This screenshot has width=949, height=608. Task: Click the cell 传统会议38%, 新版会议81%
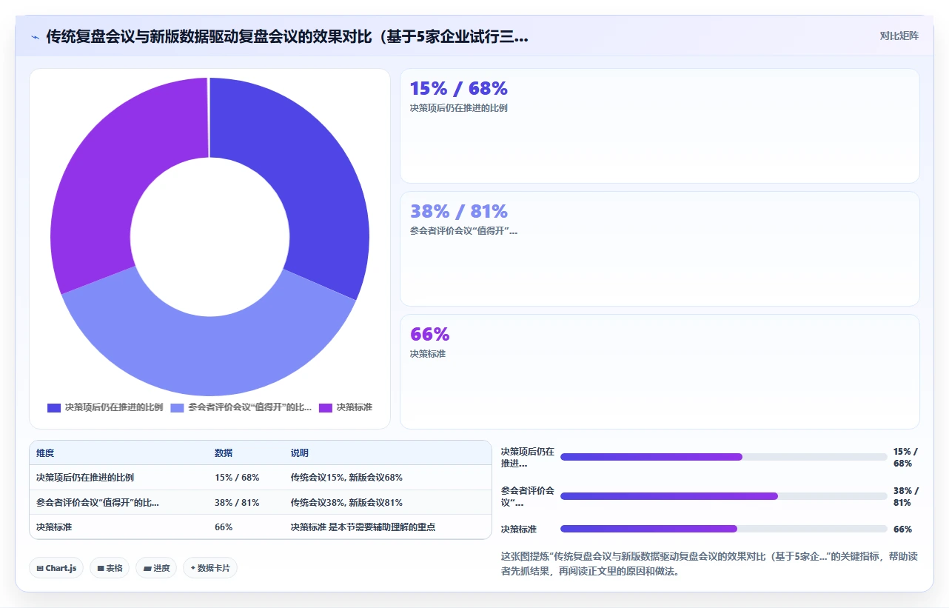pyautogui.click(x=346, y=502)
